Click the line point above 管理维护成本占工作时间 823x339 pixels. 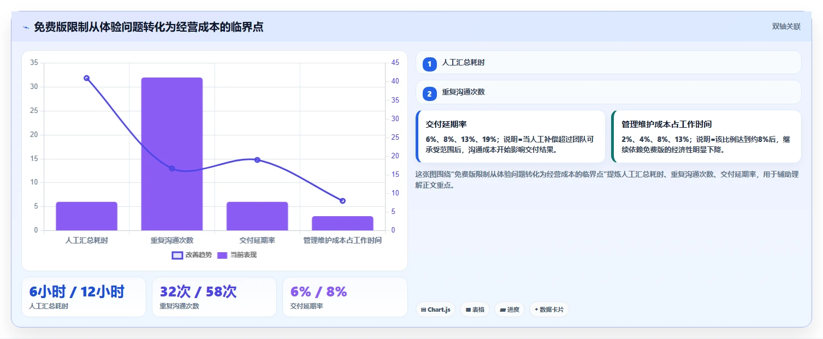pos(342,201)
